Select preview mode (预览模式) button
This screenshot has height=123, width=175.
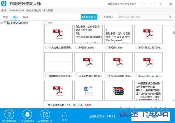89,17
